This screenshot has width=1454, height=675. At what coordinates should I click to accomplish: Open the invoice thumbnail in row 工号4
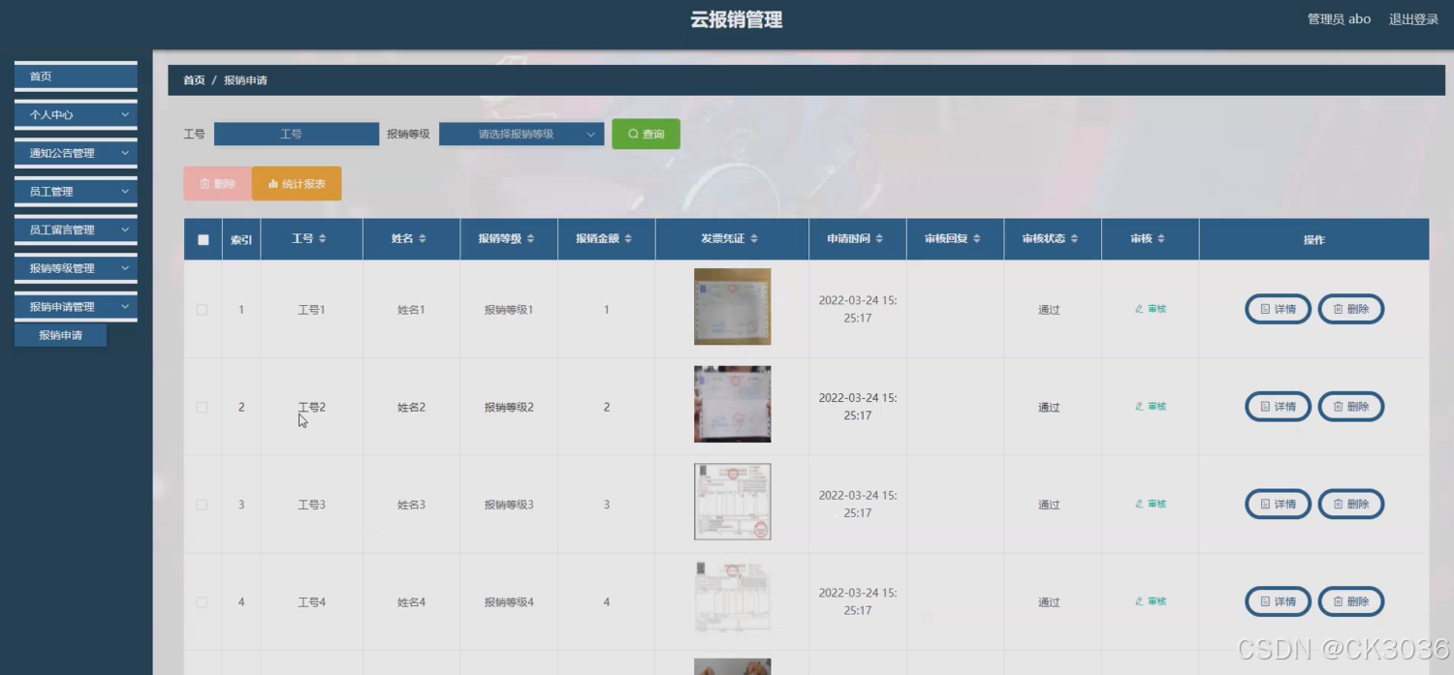pos(732,599)
